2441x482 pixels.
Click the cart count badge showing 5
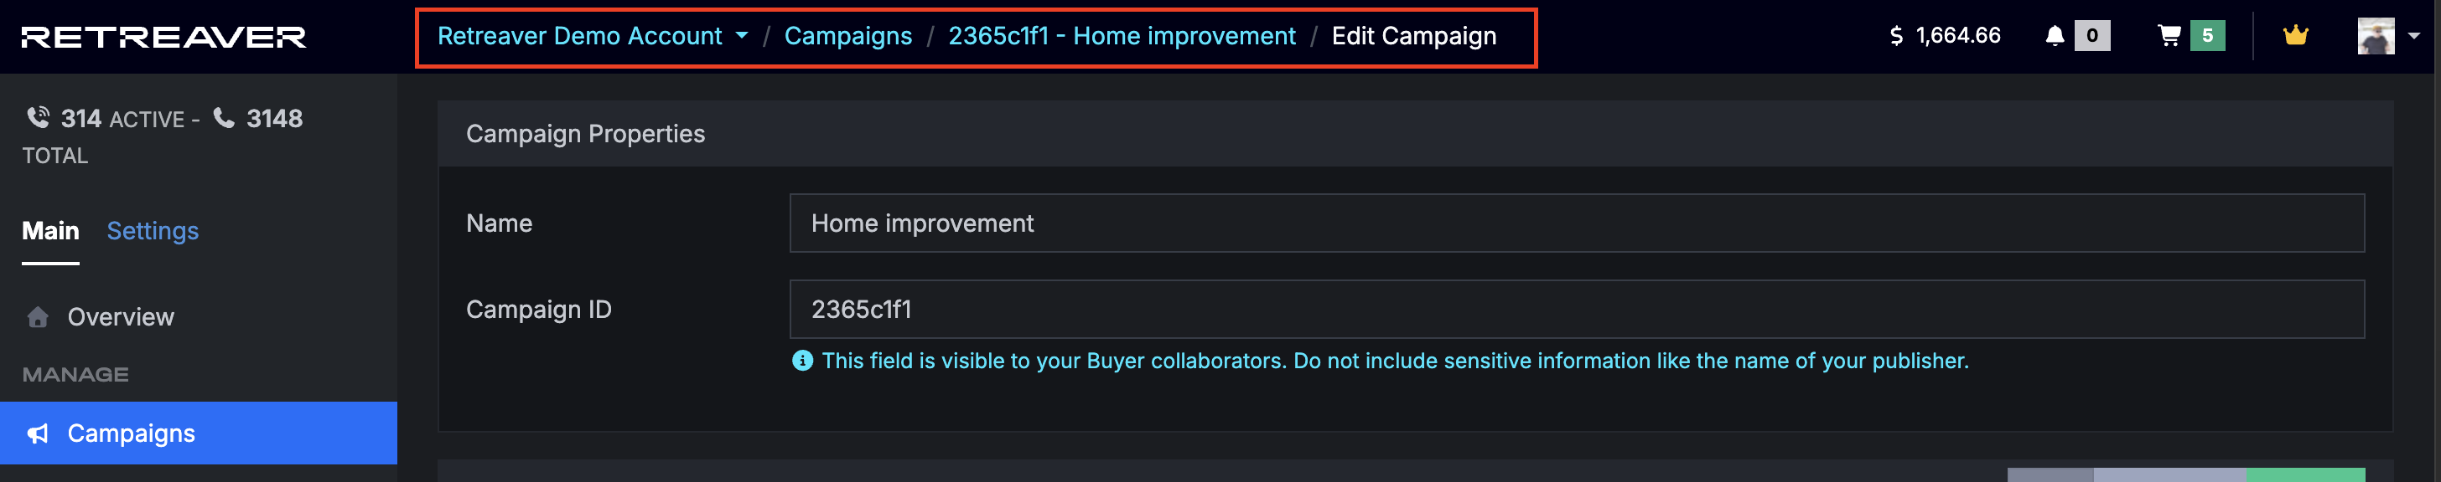[x=2207, y=36]
